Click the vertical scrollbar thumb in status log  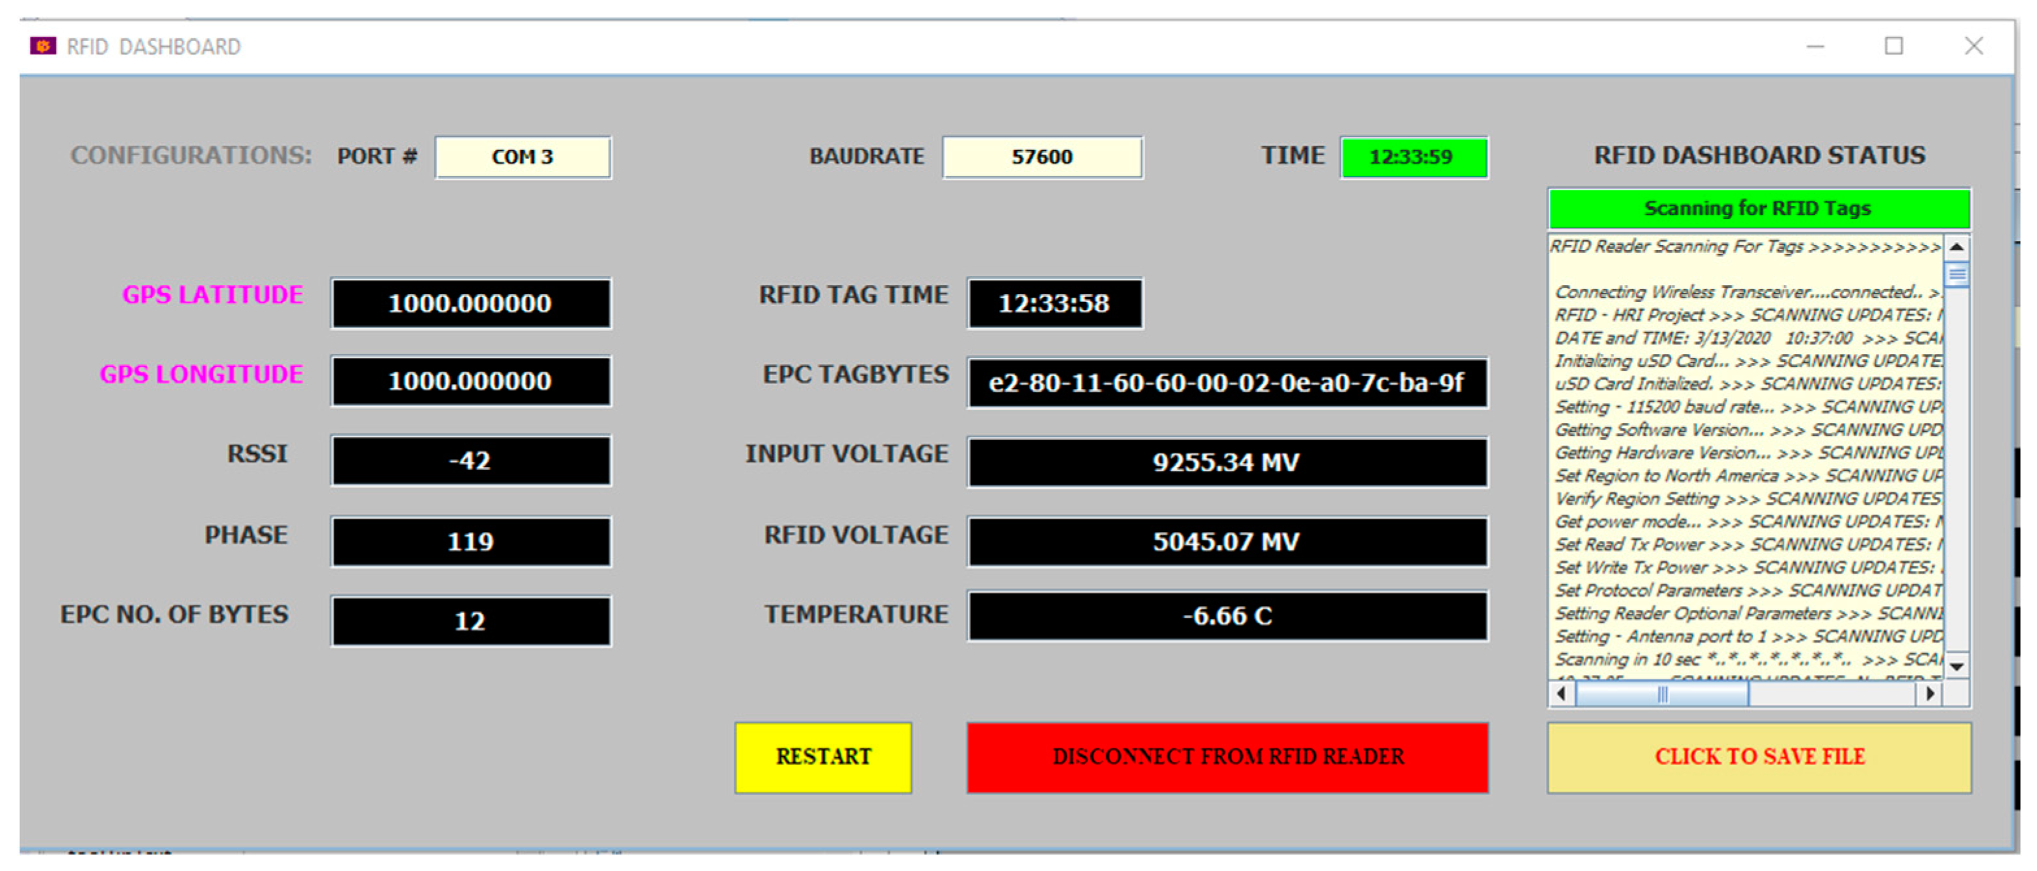(x=1956, y=275)
